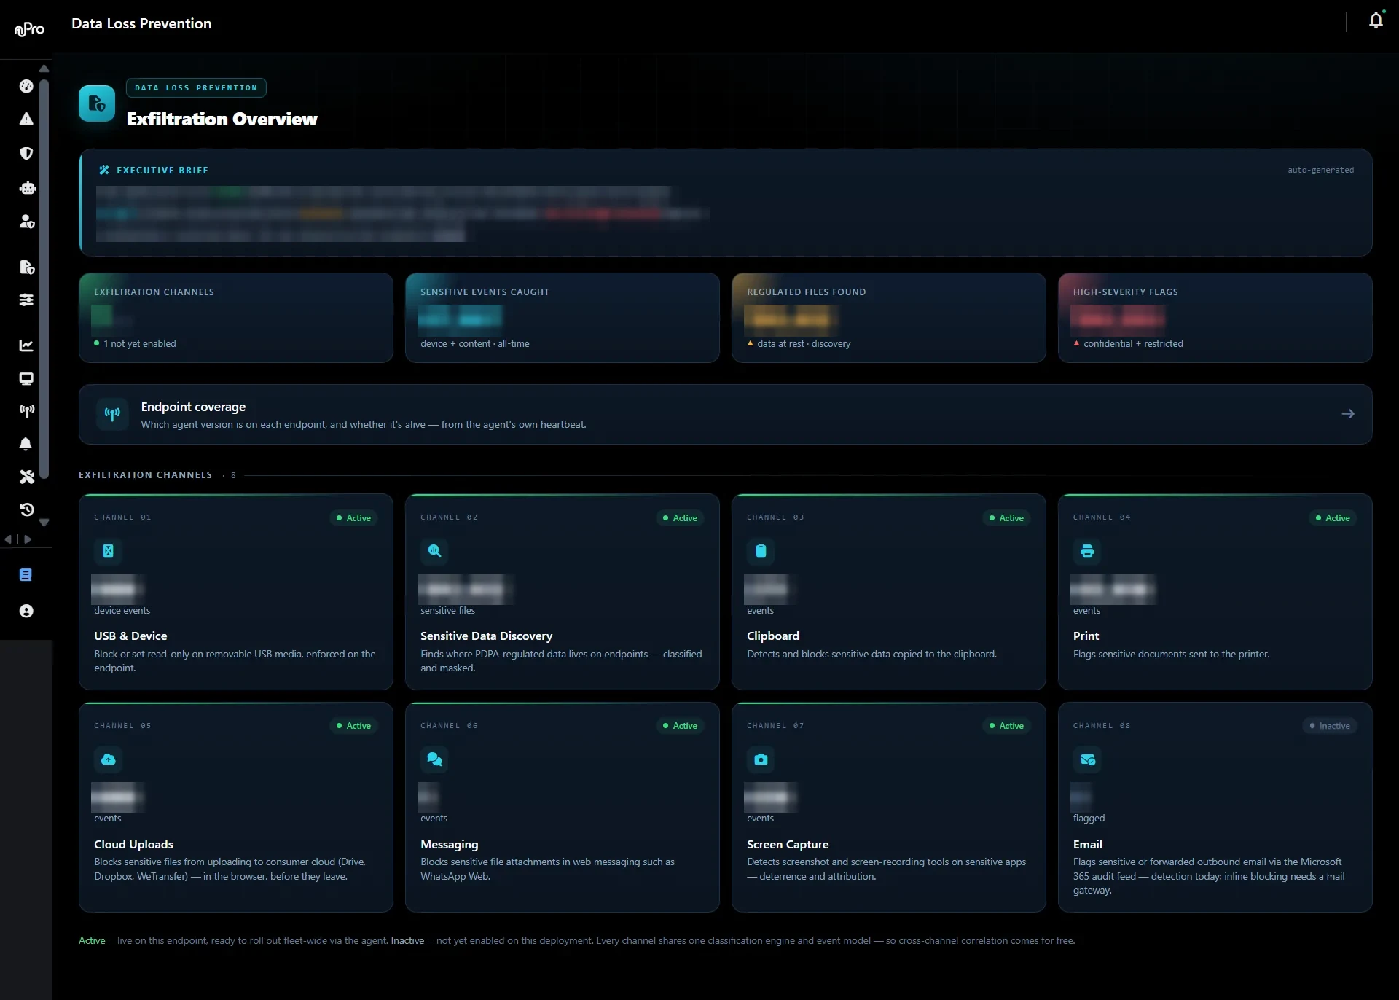Open the line chart analytics icon in sidebar

pos(26,345)
